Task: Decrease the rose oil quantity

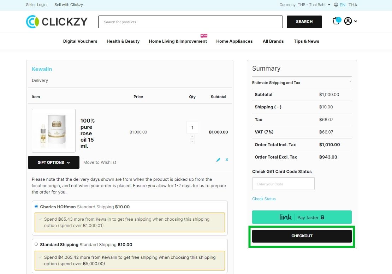Action: (x=192, y=142)
